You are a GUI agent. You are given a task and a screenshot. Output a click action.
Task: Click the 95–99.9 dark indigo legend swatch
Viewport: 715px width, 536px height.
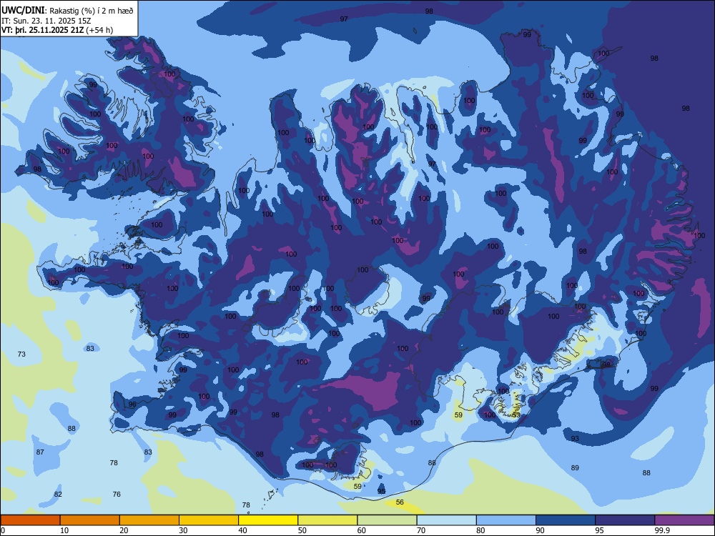click(625, 520)
